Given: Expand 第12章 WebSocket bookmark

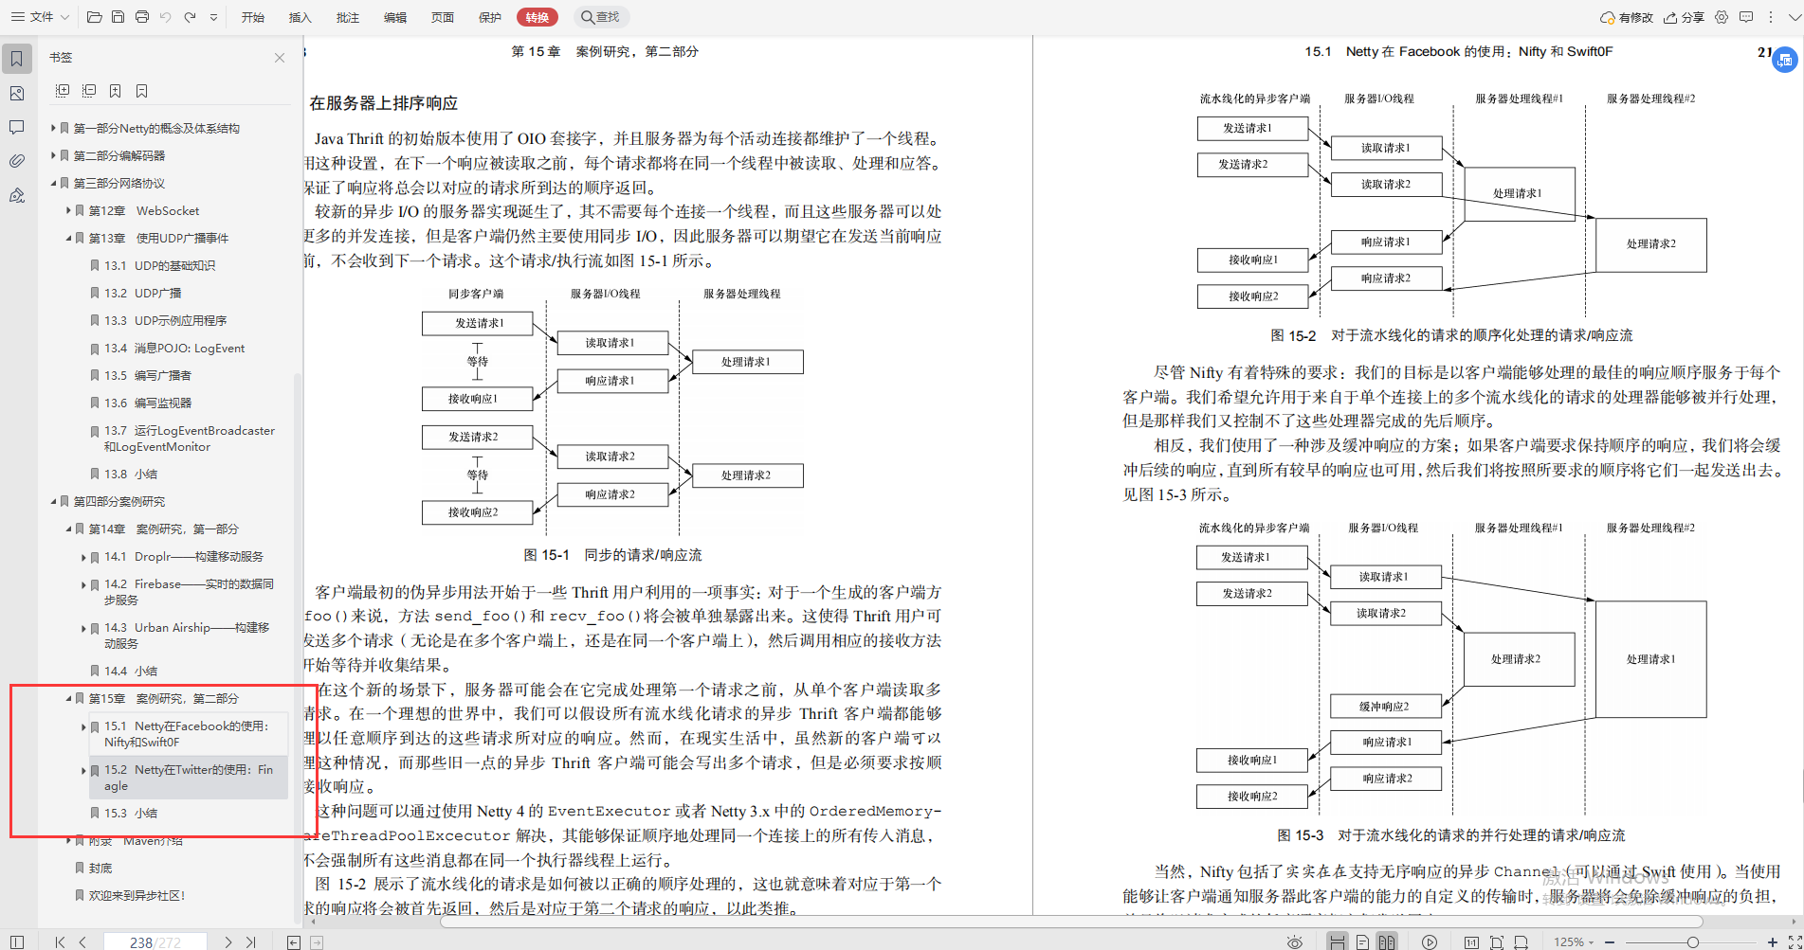Looking at the screenshot, I should (x=68, y=210).
